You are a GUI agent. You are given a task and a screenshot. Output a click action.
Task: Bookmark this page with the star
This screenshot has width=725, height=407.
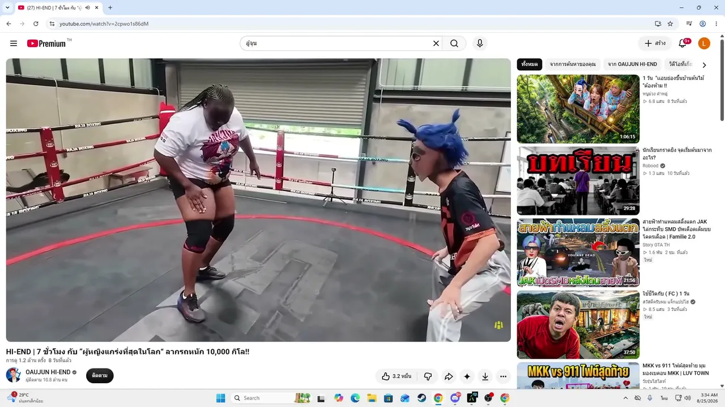tap(670, 24)
